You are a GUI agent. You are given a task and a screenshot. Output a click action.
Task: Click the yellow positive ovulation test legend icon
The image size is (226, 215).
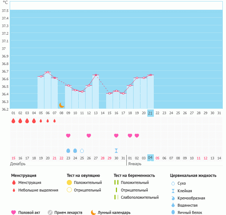click(x=69, y=182)
